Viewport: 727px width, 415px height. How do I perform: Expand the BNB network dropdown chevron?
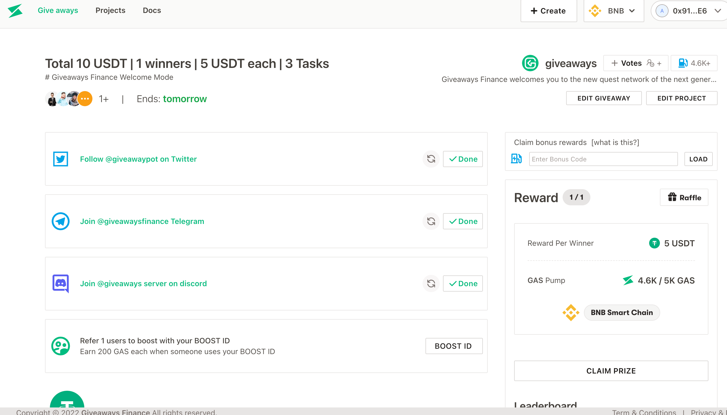(x=632, y=11)
